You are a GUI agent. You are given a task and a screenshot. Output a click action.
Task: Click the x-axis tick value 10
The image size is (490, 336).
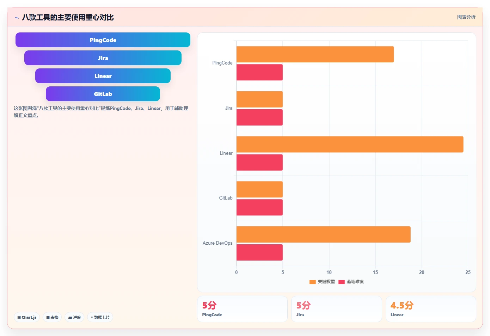329,272
